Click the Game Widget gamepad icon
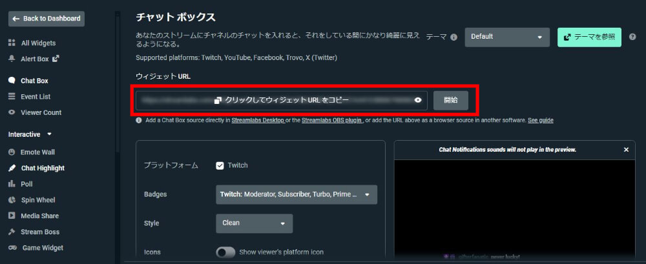The image size is (646, 264). click(x=13, y=247)
